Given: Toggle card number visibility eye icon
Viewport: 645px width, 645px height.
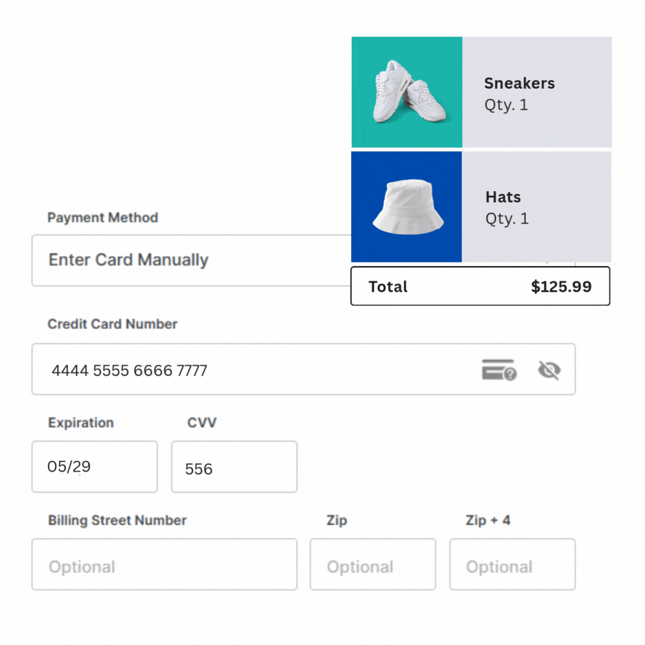Looking at the screenshot, I should coord(549,370).
